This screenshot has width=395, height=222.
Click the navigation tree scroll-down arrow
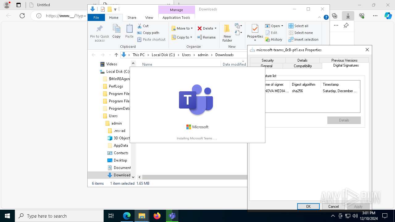coord(133,177)
